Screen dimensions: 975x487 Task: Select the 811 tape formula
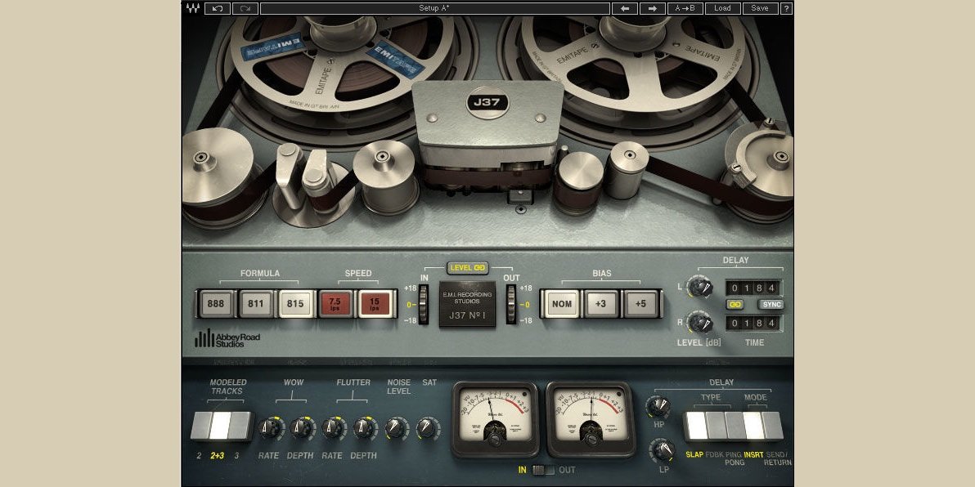255,303
